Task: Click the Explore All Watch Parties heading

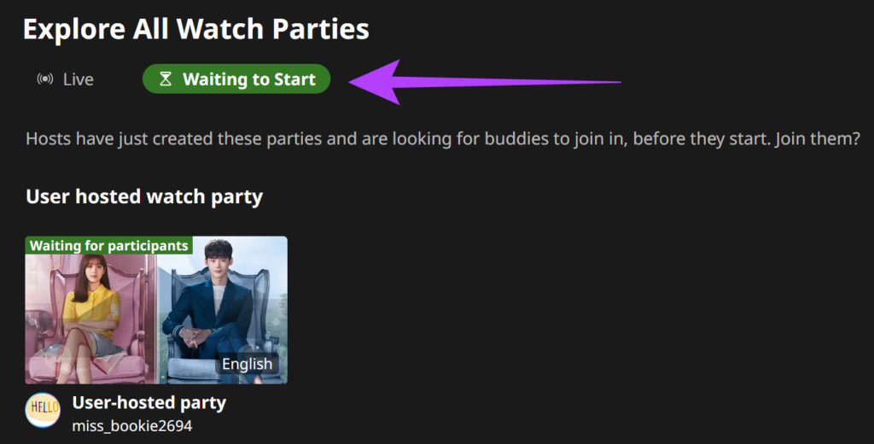Action: (x=195, y=29)
